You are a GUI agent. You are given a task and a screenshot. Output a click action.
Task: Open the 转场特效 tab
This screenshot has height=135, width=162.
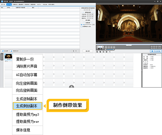27,4
